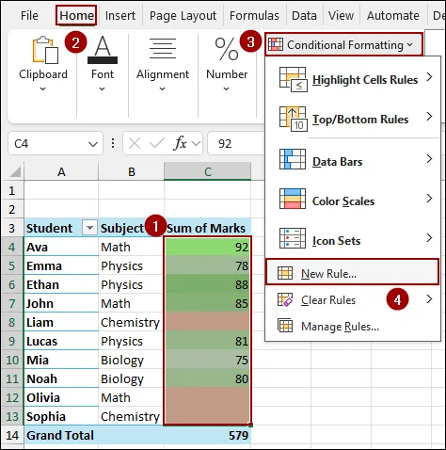Expand the Font group chevron
This screenshot has height=450, width=446.
[x=102, y=89]
